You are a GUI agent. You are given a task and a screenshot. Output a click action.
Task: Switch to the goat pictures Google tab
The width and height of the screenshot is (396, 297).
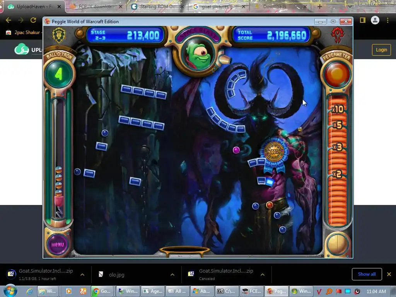(218, 7)
